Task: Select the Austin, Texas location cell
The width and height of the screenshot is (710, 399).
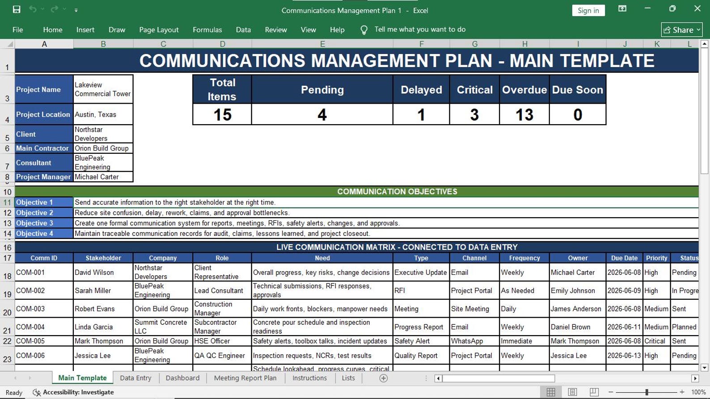Action: click(103, 114)
